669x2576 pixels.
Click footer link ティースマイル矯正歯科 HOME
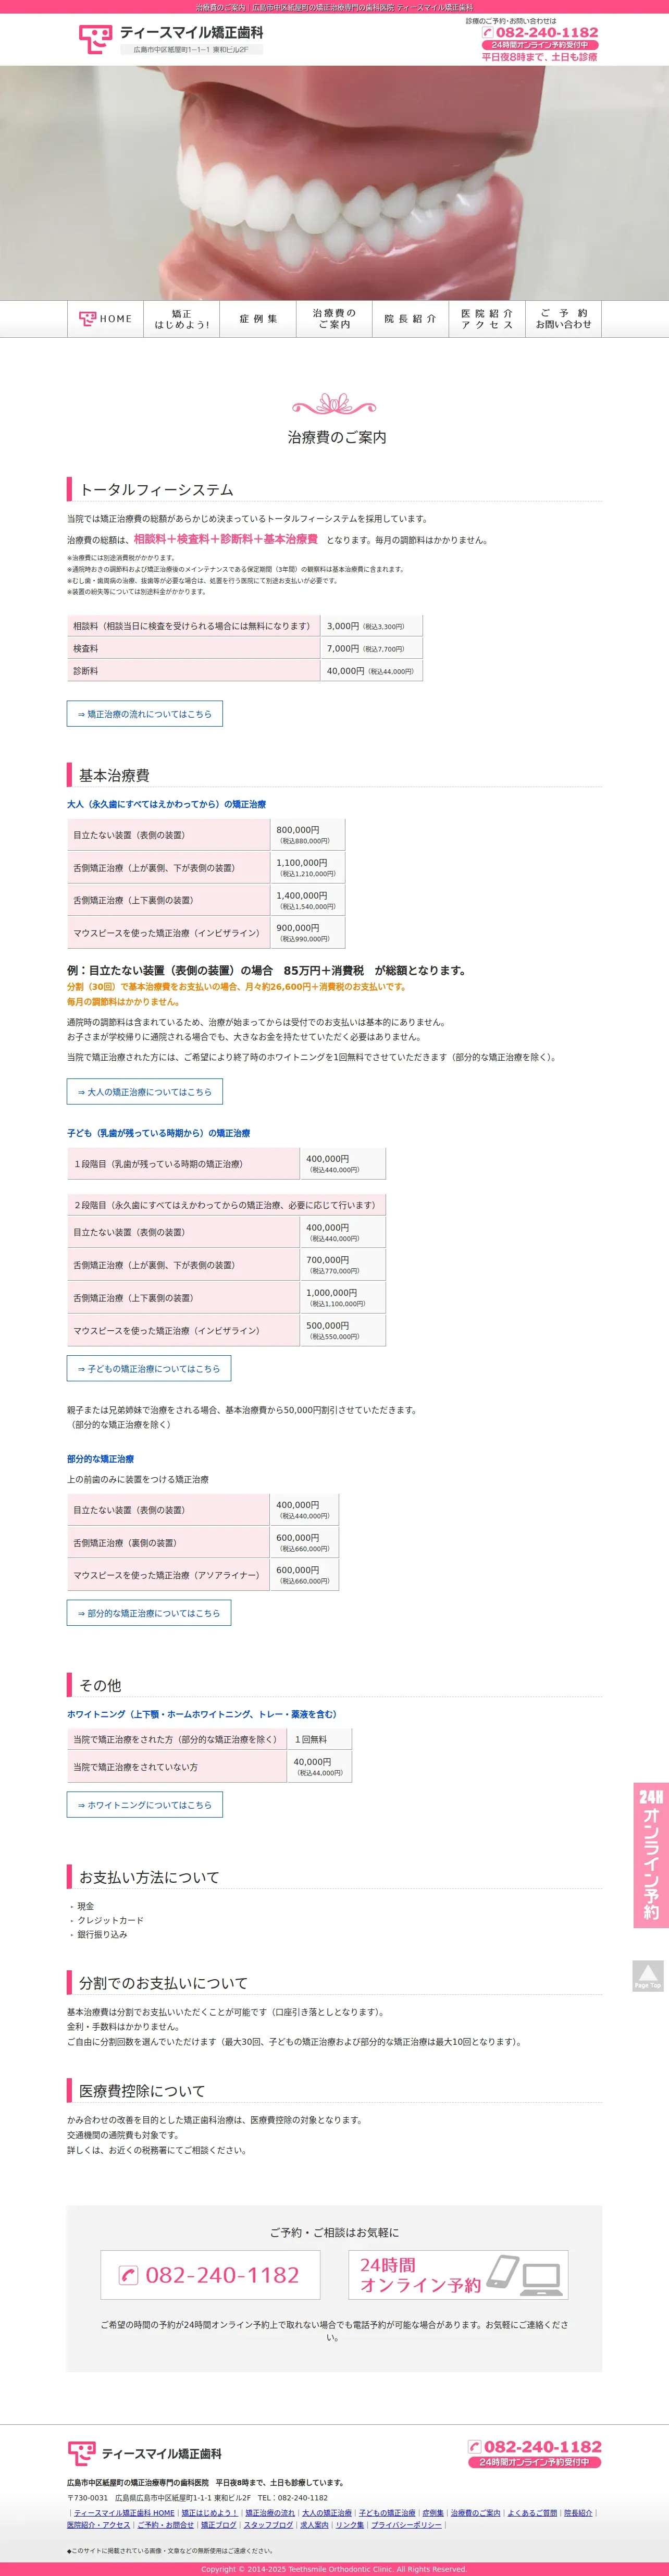click(124, 2513)
